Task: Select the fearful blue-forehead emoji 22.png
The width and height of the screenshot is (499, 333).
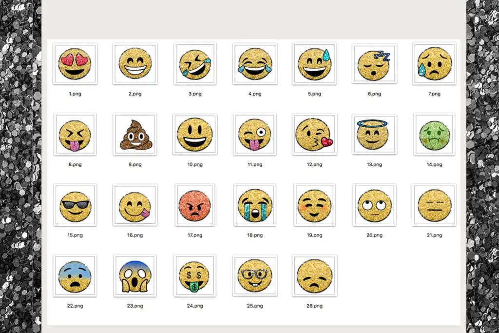Action: tap(75, 275)
